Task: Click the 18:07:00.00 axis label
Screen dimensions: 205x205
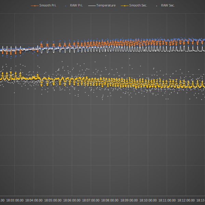Action: click(x=91, y=200)
